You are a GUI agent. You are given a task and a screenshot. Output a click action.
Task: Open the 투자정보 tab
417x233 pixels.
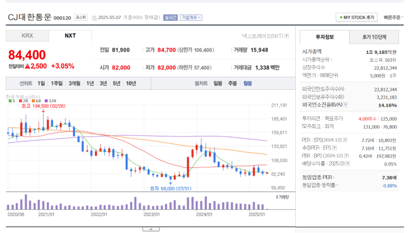pyautogui.click(x=324, y=37)
